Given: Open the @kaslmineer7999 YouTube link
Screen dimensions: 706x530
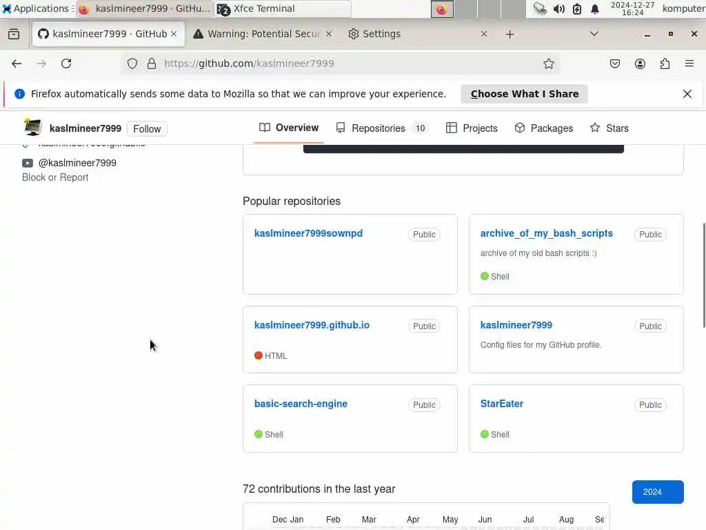Looking at the screenshot, I should [x=77, y=163].
